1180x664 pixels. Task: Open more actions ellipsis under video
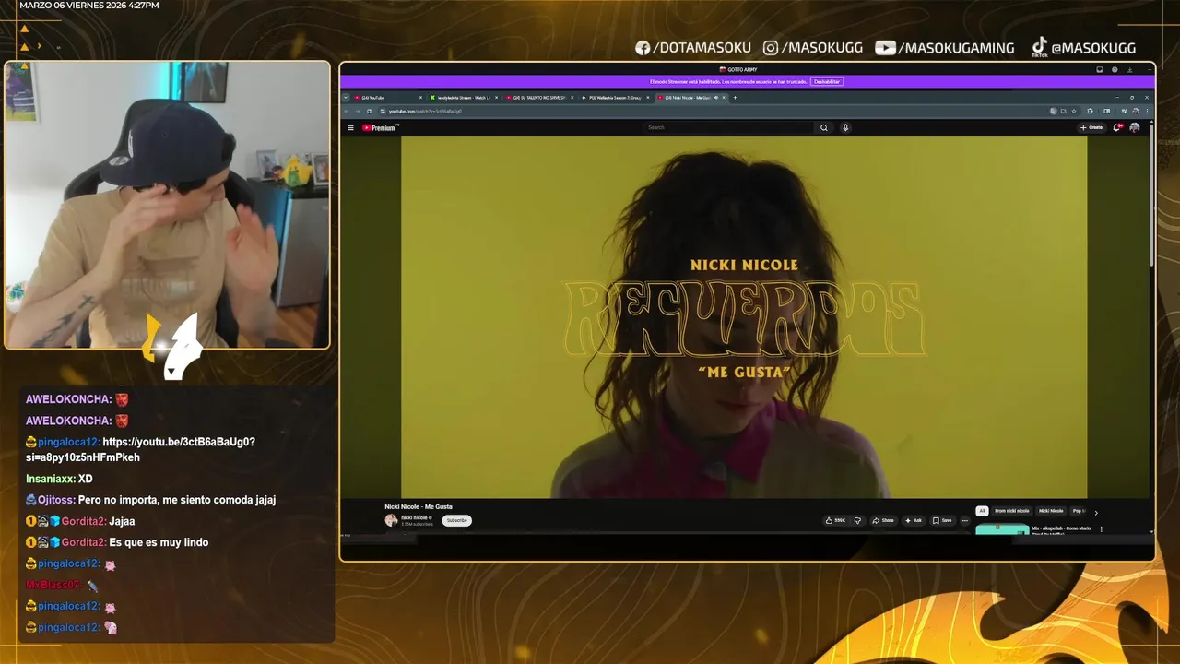[x=965, y=520]
